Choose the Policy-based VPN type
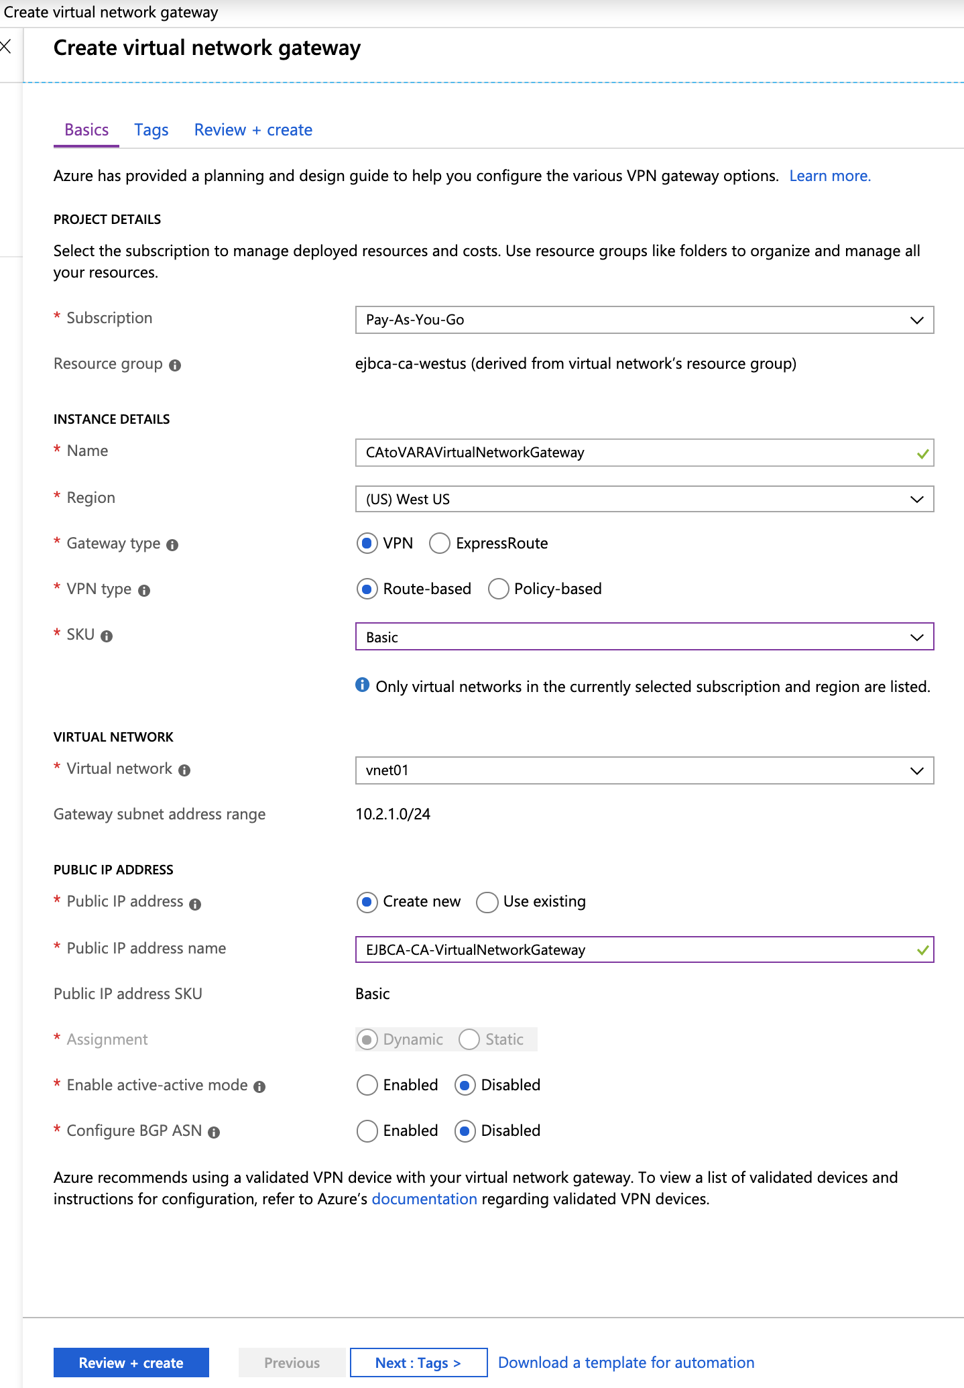The image size is (964, 1388). point(498,589)
